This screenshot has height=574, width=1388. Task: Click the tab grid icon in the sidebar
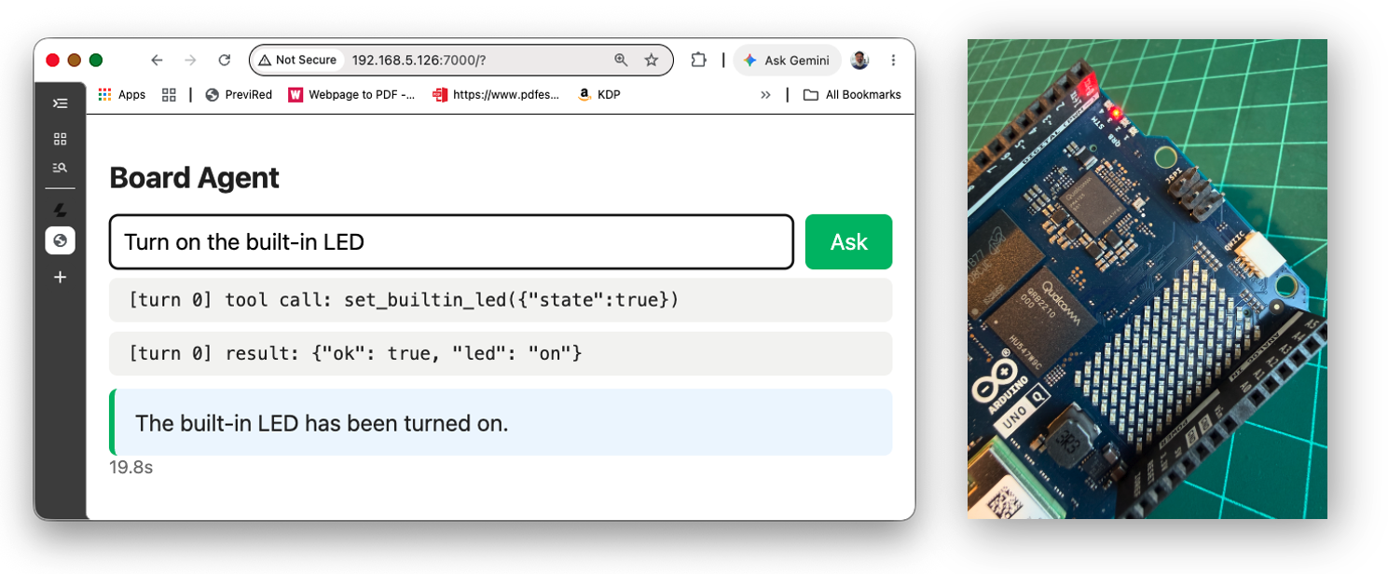61,139
